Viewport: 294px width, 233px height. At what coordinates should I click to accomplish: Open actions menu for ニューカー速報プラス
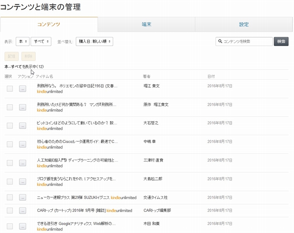[x=23, y=197]
